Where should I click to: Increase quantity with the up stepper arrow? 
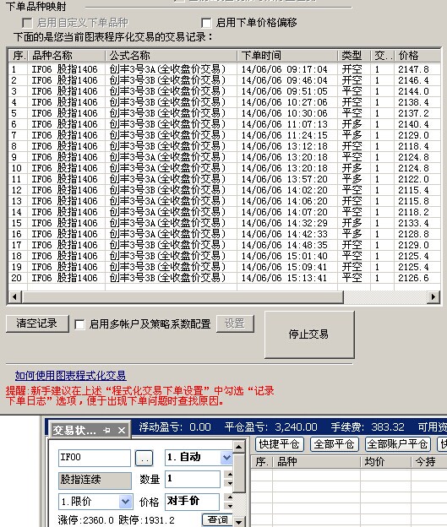[x=230, y=475]
